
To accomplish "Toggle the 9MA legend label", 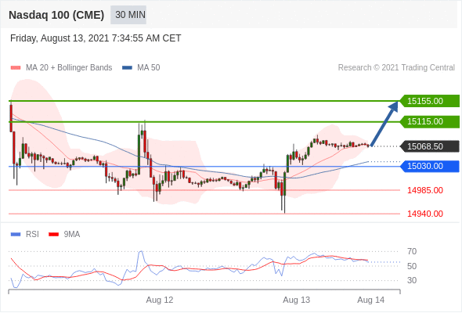I will click(72, 235).
